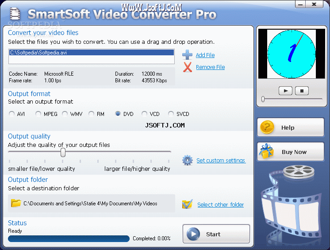Click empty area of the file list box
Image resolution: width=330 pixels, height=250 pixels.
92,60
